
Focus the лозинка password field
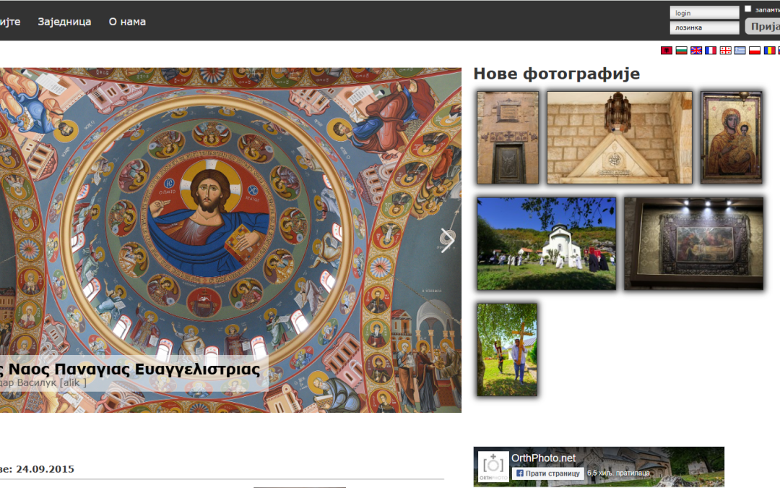(x=704, y=27)
